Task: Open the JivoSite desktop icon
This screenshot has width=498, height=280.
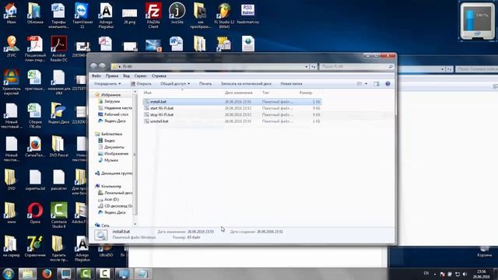Action: point(177,13)
